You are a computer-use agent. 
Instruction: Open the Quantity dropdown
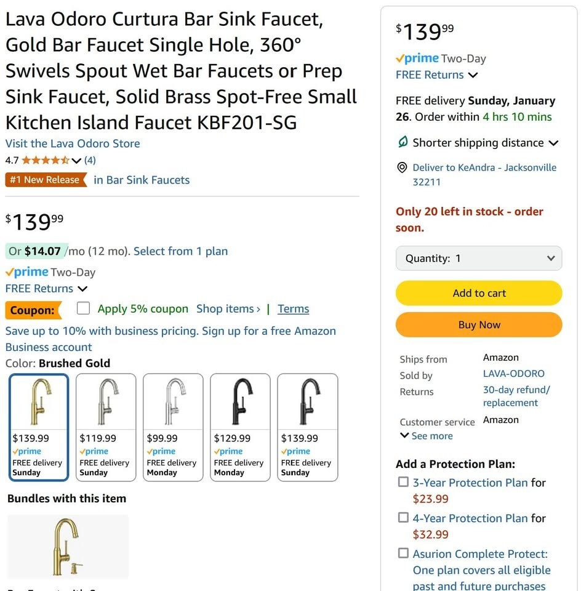(x=479, y=259)
